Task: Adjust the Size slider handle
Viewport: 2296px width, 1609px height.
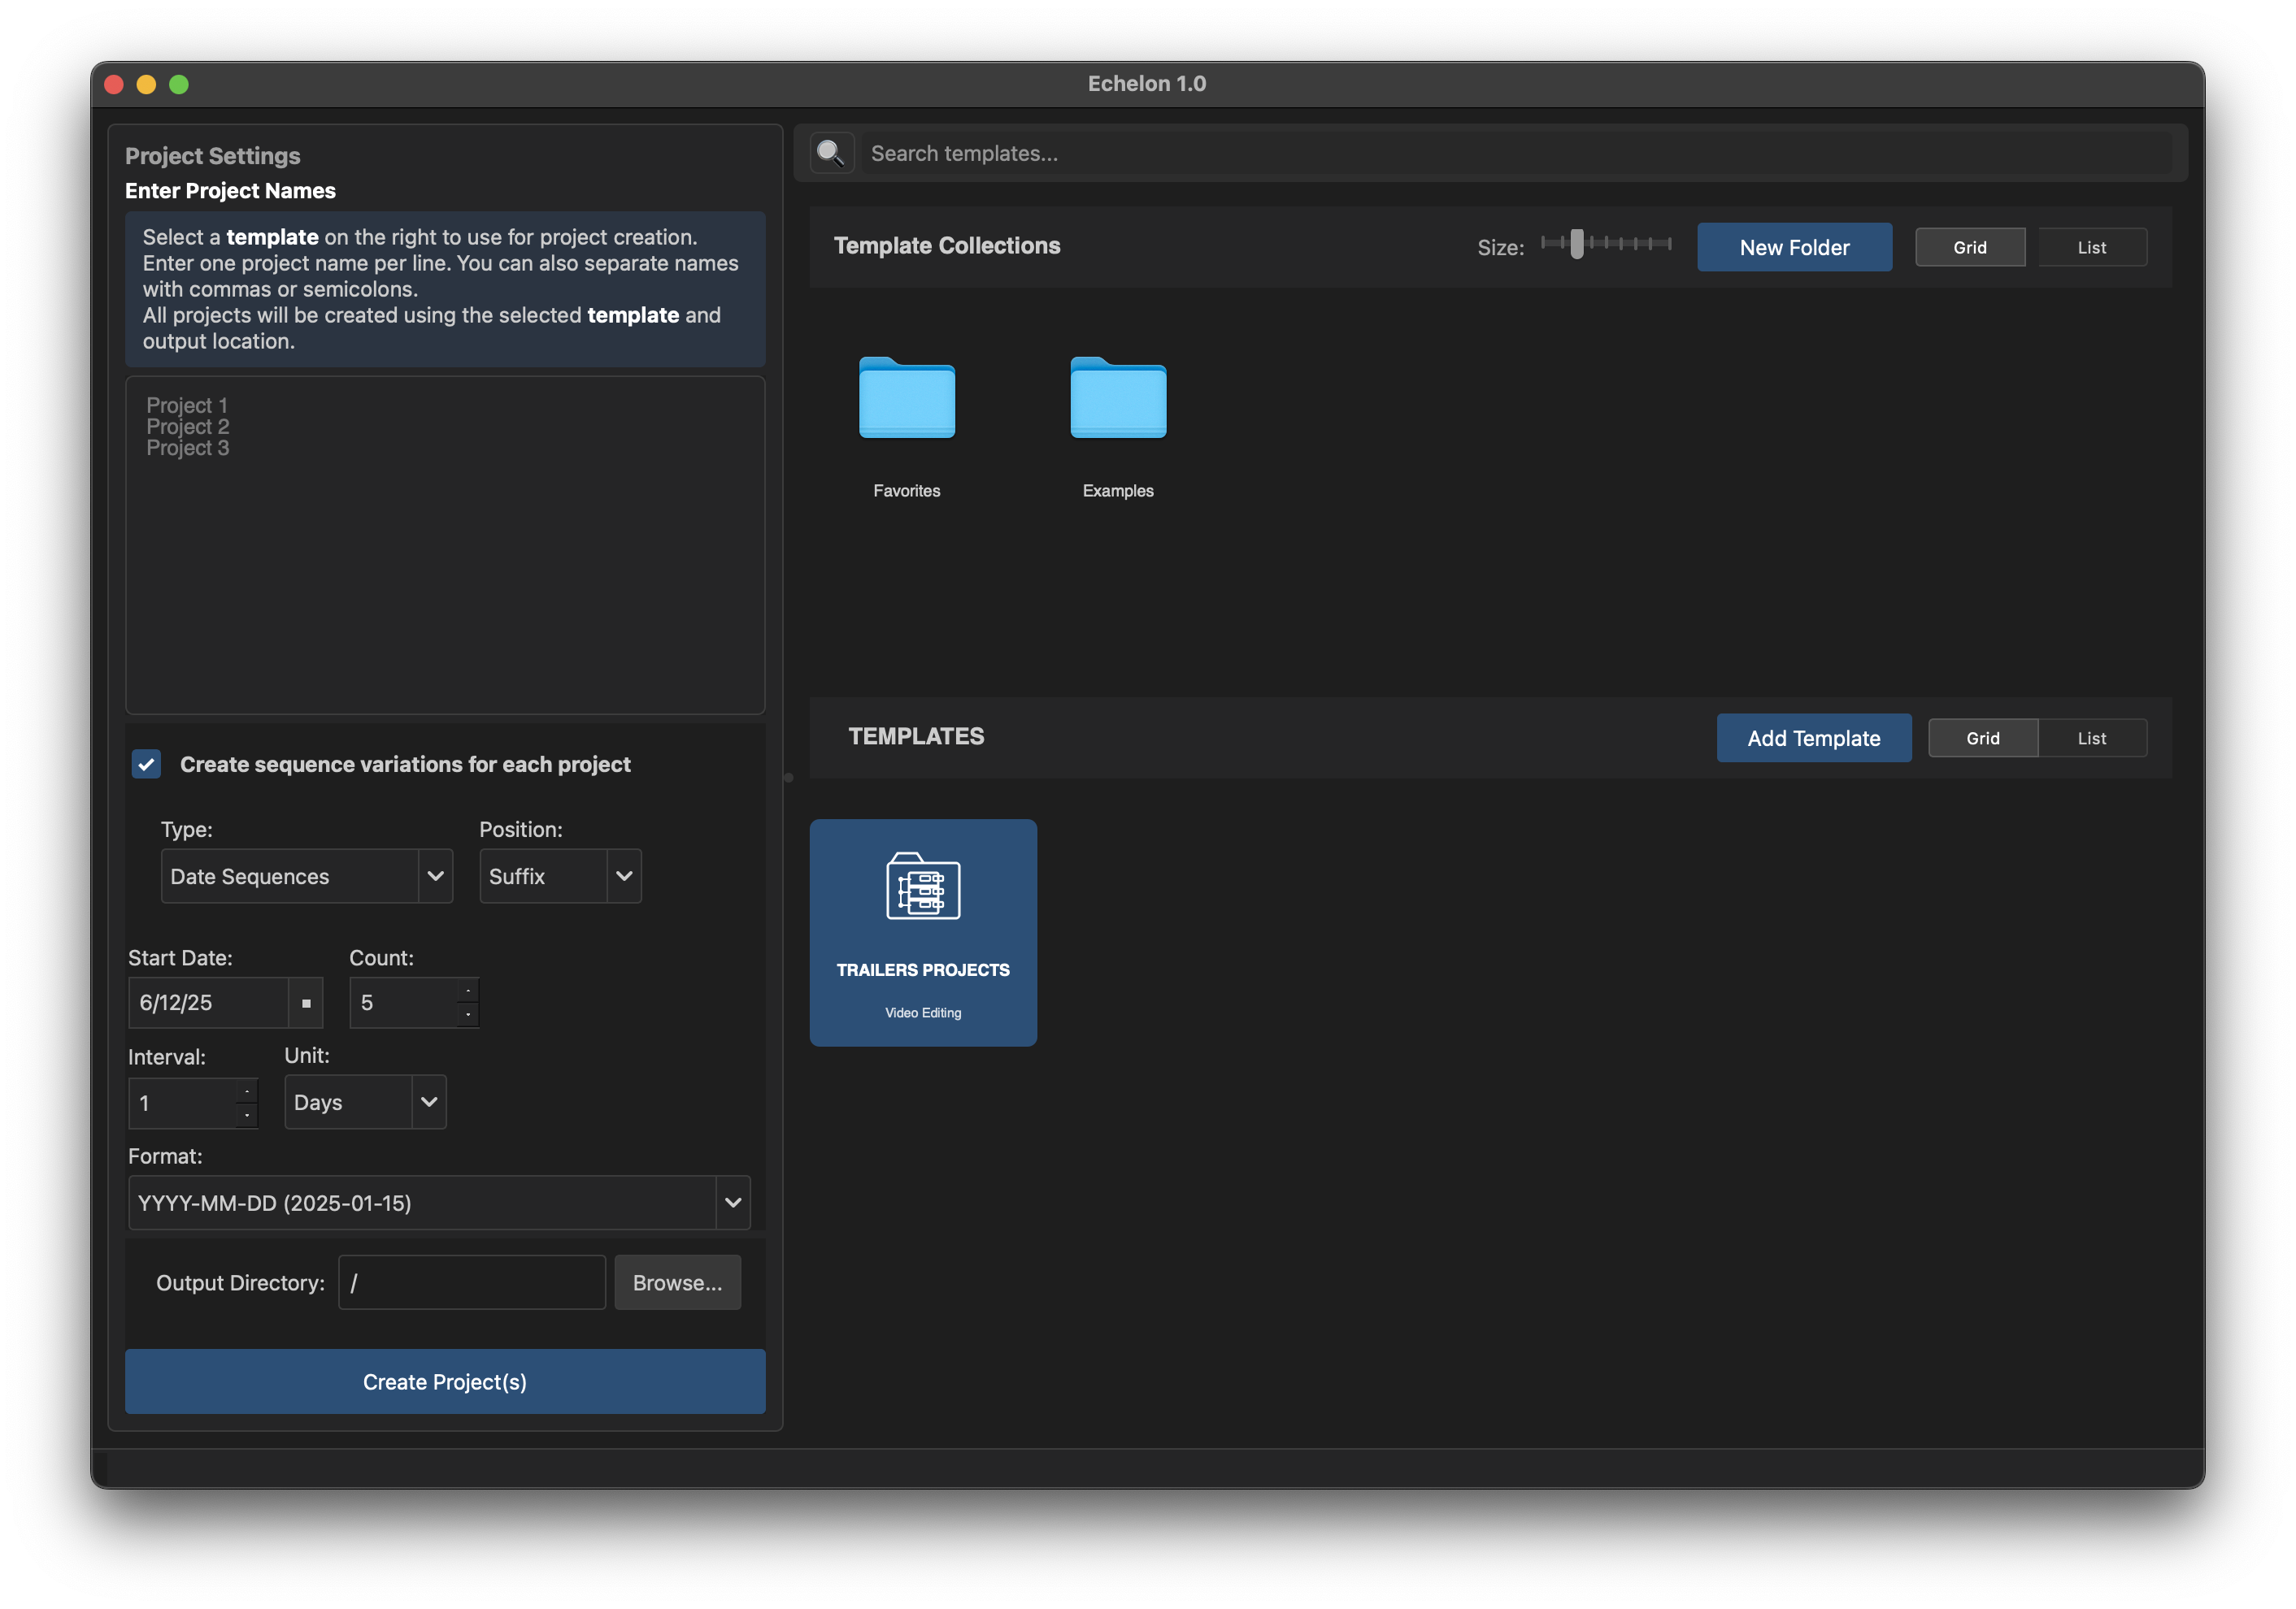Action: tap(1577, 244)
